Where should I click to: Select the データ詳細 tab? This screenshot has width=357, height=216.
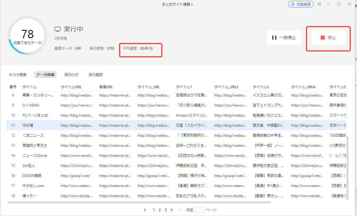click(45, 75)
